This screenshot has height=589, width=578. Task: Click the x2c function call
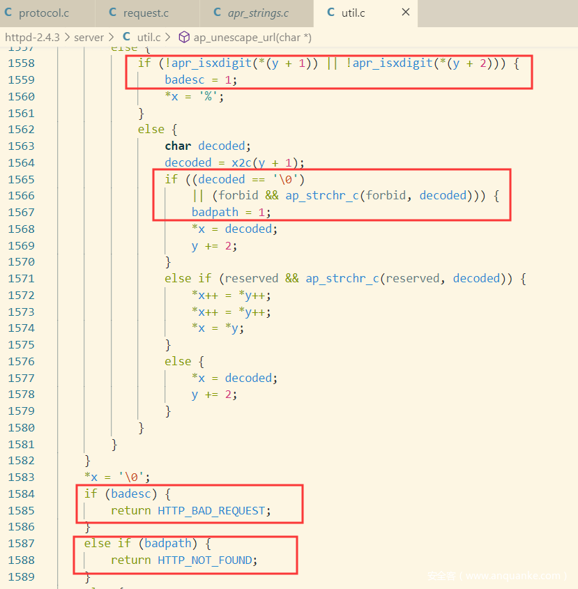pos(243,162)
